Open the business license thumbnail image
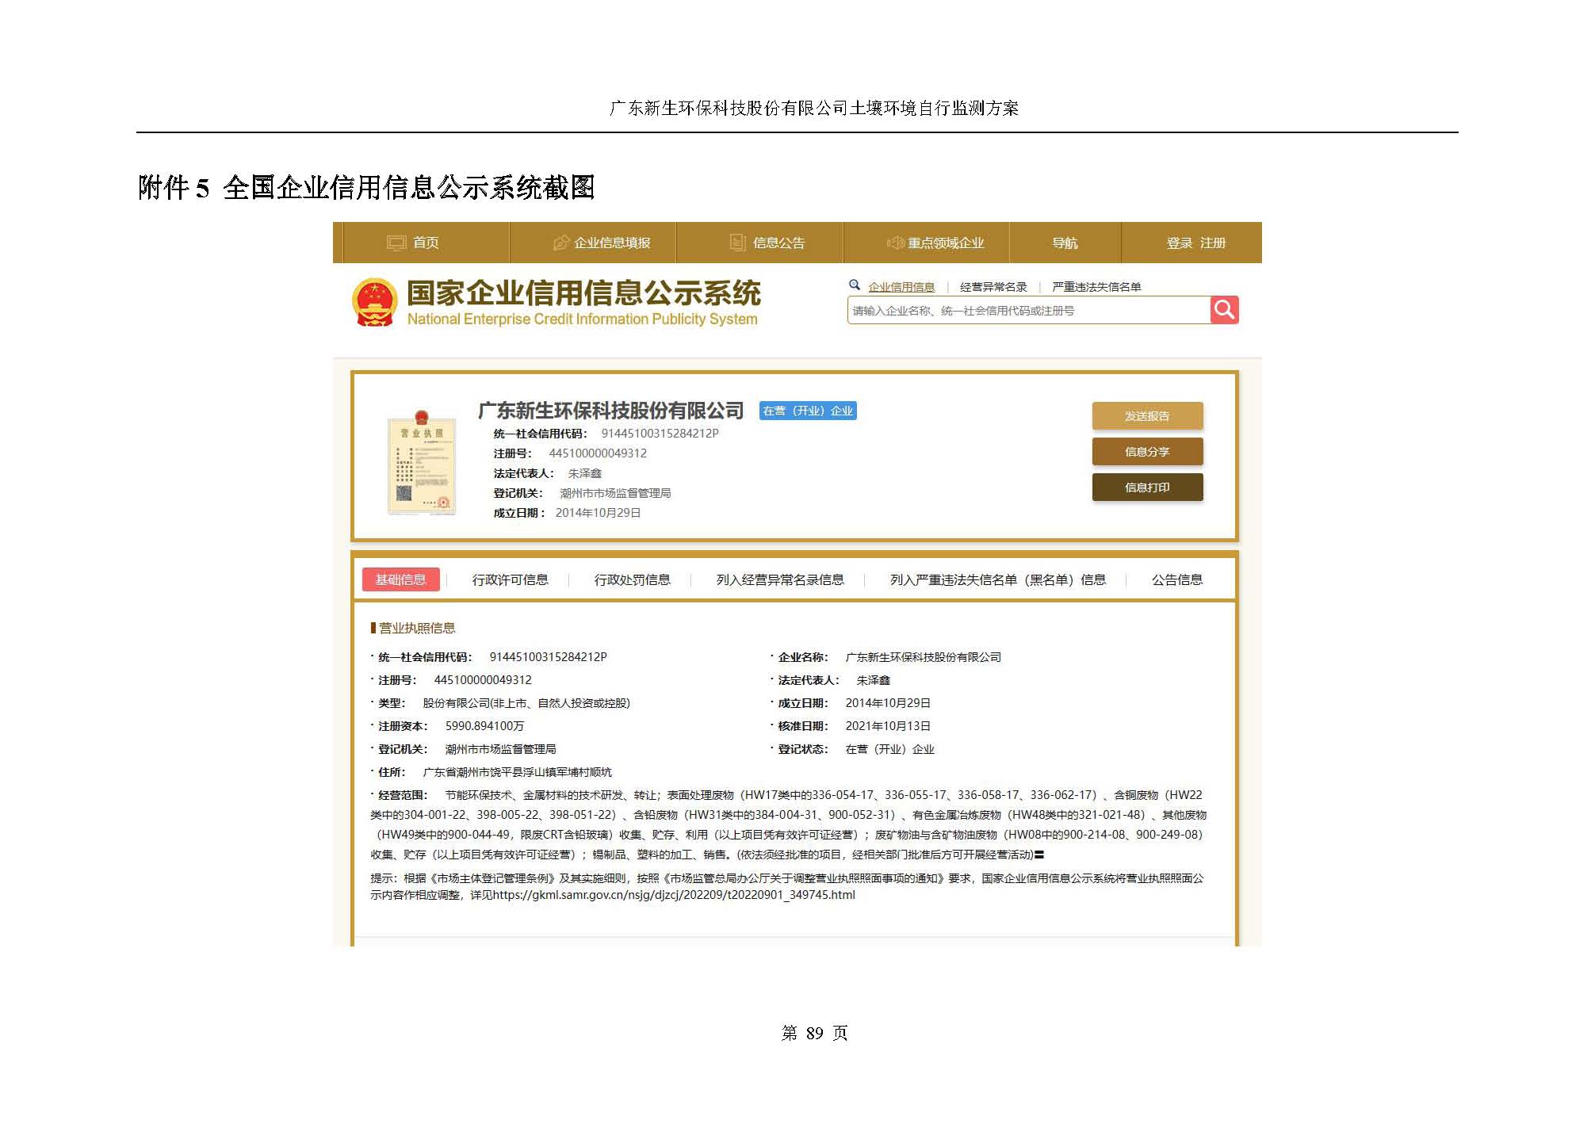This screenshot has width=1595, height=1128. point(421,462)
